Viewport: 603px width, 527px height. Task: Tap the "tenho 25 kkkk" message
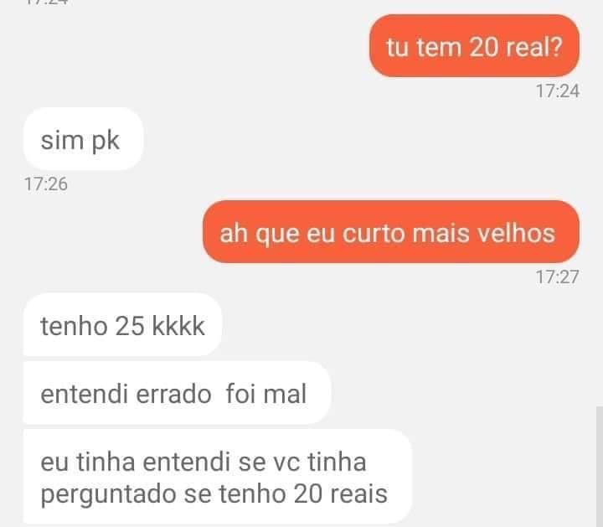click(122, 325)
